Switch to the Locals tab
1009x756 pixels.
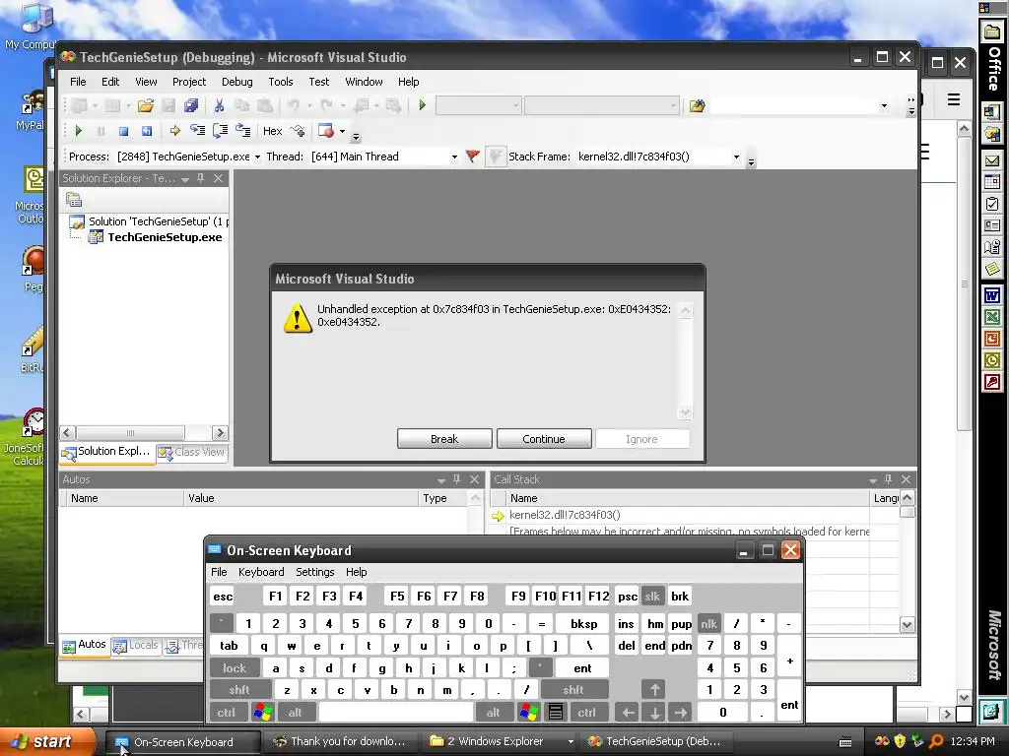[135, 646]
